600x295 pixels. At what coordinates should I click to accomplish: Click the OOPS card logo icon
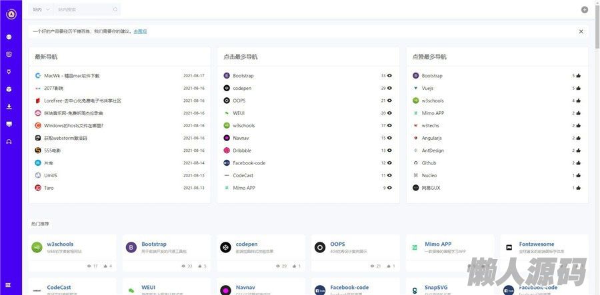tap(320, 247)
